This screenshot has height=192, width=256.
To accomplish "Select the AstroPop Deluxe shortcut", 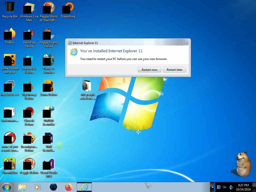I will point(29,38).
